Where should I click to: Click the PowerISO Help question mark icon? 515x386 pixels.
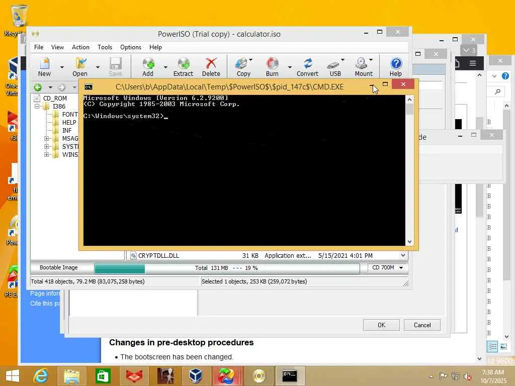coord(396,63)
